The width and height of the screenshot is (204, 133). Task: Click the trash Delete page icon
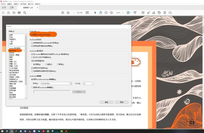(165, 13)
